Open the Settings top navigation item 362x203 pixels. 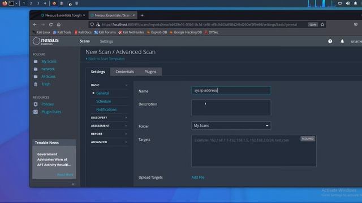click(x=106, y=41)
